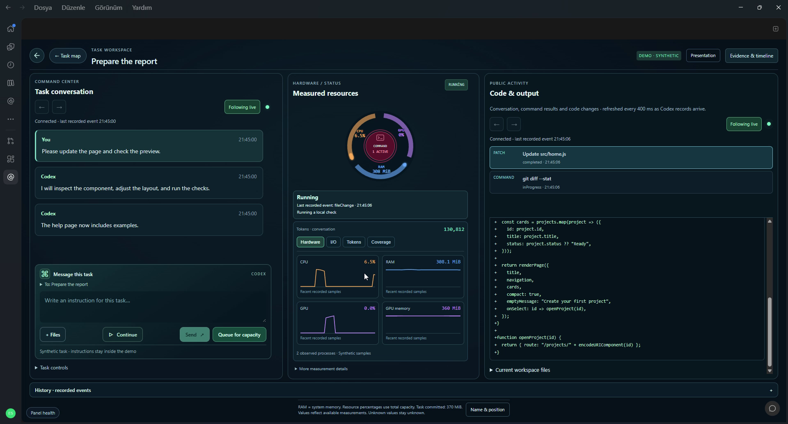This screenshot has height=424, width=788.
Task: Expand More measurement details
Action: pyautogui.click(x=321, y=369)
